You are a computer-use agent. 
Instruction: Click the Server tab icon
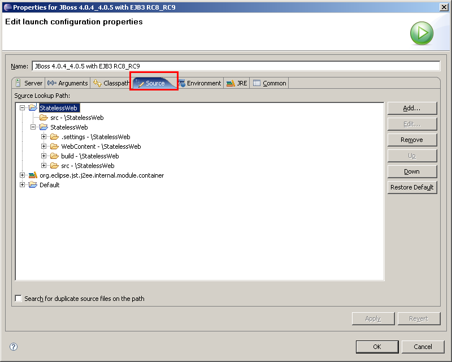point(18,83)
